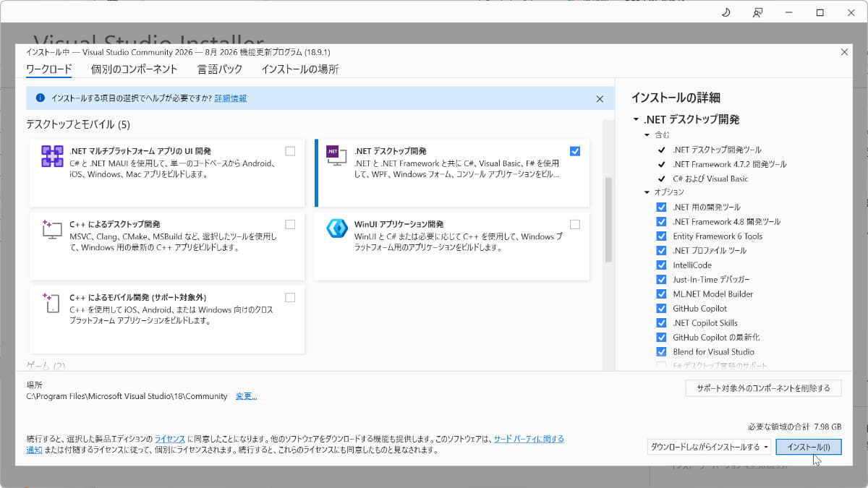This screenshot has height=488, width=868.
Task: Switch to the ワークロード tab
Action: click(49, 69)
